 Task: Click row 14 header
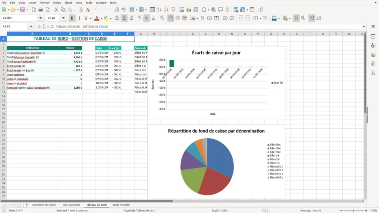[x=3, y=96]
